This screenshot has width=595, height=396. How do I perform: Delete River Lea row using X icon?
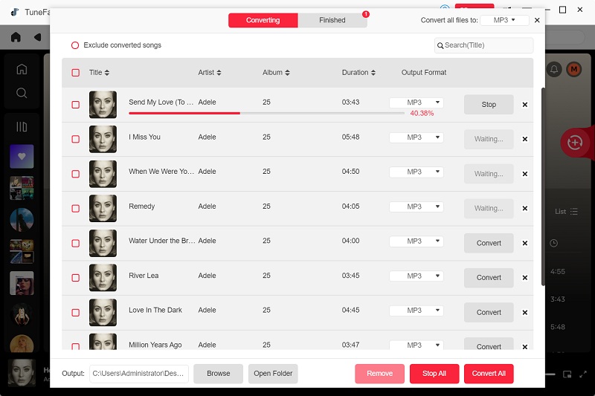tap(524, 278)
